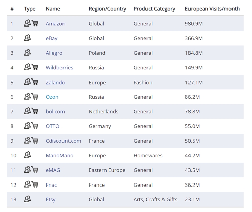Open the eBay marketplace link

(52, 38)
